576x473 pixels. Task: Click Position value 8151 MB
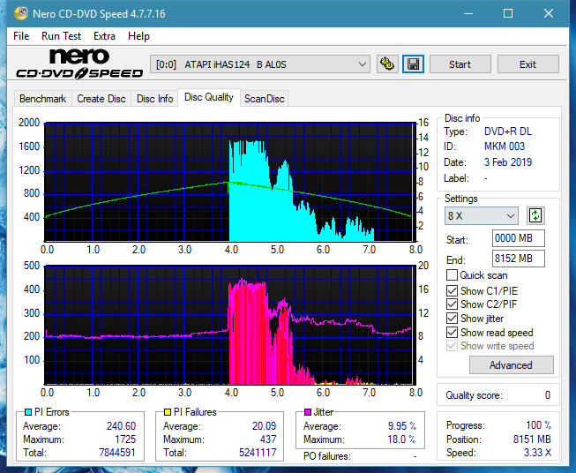tap(532, 439)
